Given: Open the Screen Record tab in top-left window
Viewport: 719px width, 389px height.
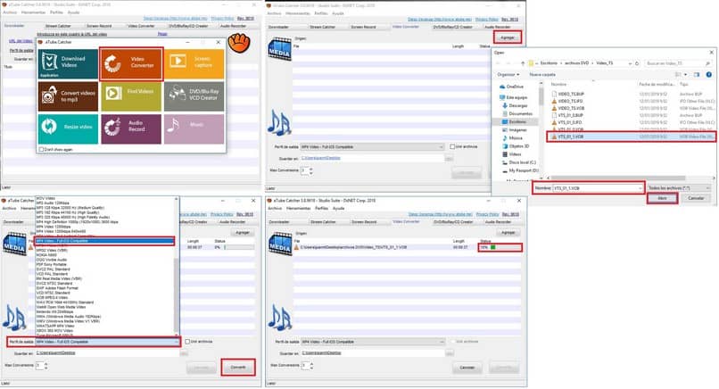Looking at the screenshot, I should [99, 26].
